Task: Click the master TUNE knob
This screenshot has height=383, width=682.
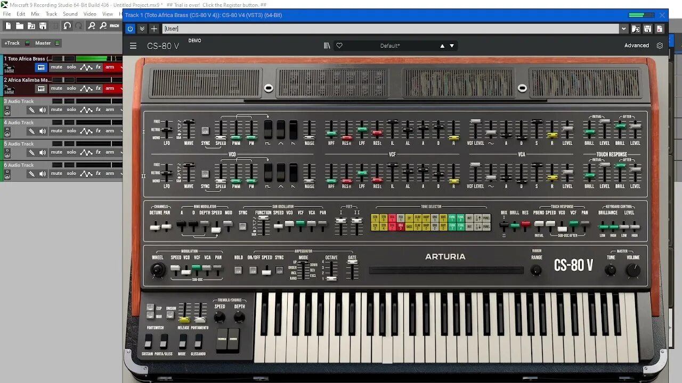Action: (x=611, y=270)
